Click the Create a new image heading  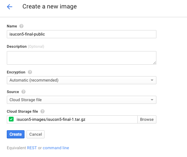tap(50, 6)
